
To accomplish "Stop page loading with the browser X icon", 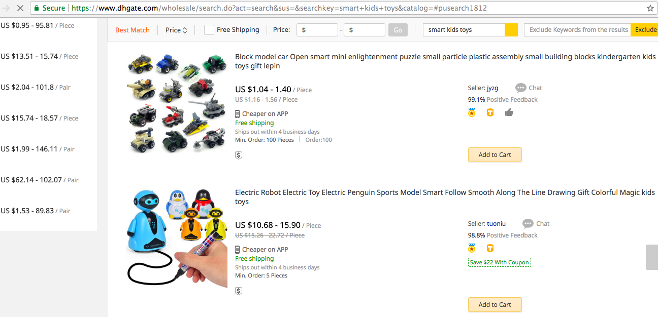I will [20, 8].
